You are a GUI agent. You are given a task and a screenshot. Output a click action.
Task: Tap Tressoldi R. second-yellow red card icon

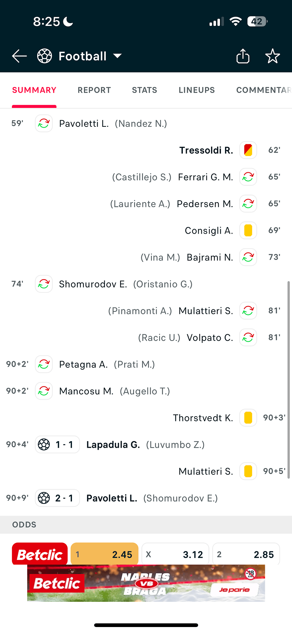[248, 150]
